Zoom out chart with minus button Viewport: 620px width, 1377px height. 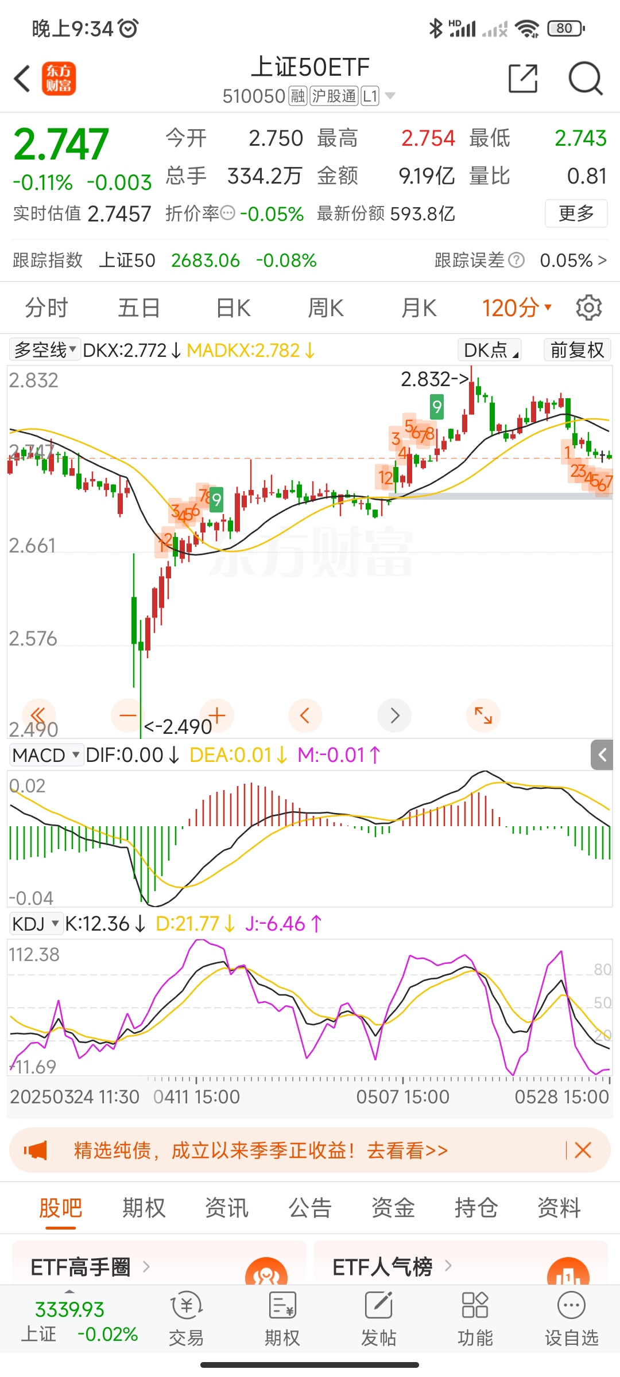[x=127, y=715]
